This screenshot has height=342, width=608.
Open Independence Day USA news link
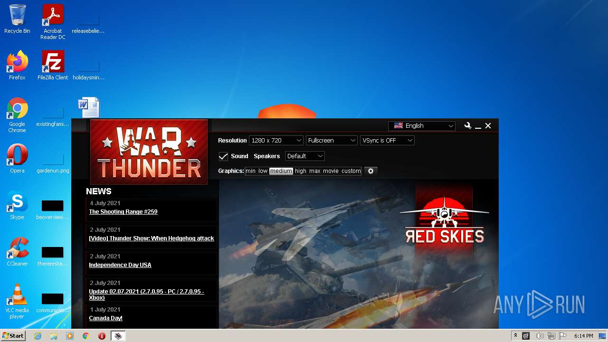tap(120, 265)
